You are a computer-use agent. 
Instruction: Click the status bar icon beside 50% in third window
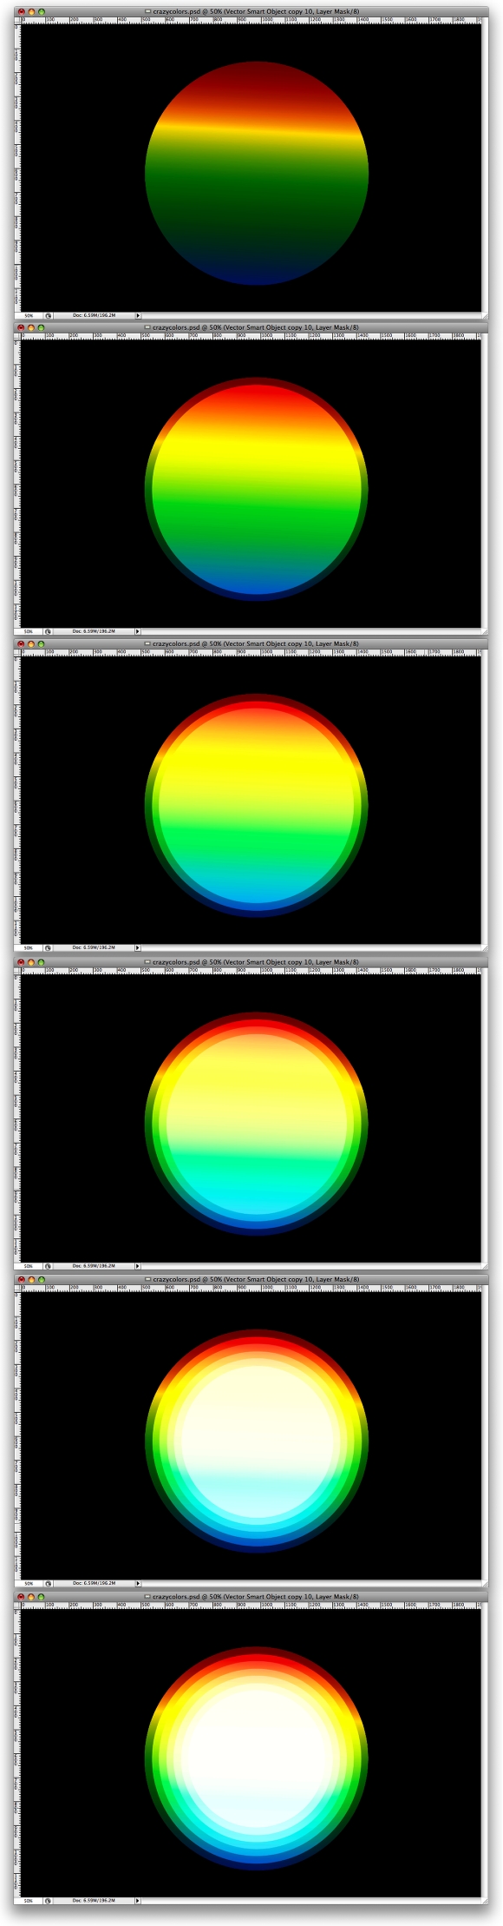coord(48,947)
